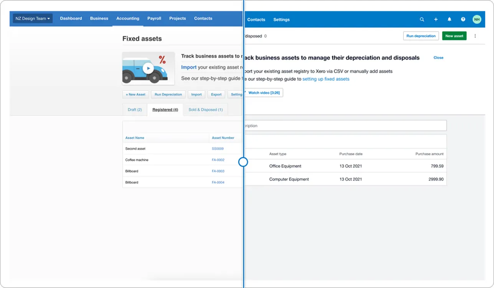
Task: Switch to the Sold & Disposed (1) tab
Action: tap(206, 110)
